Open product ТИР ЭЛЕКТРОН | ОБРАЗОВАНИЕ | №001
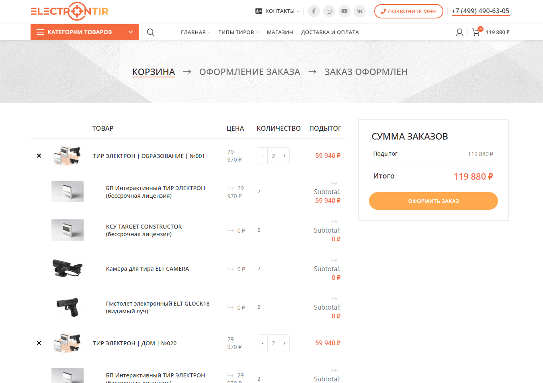 point(149,156)
